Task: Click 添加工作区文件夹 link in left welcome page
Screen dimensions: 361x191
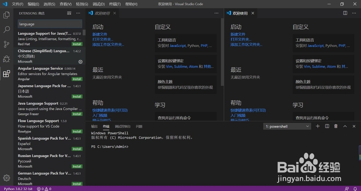Action: pos(108,44)
